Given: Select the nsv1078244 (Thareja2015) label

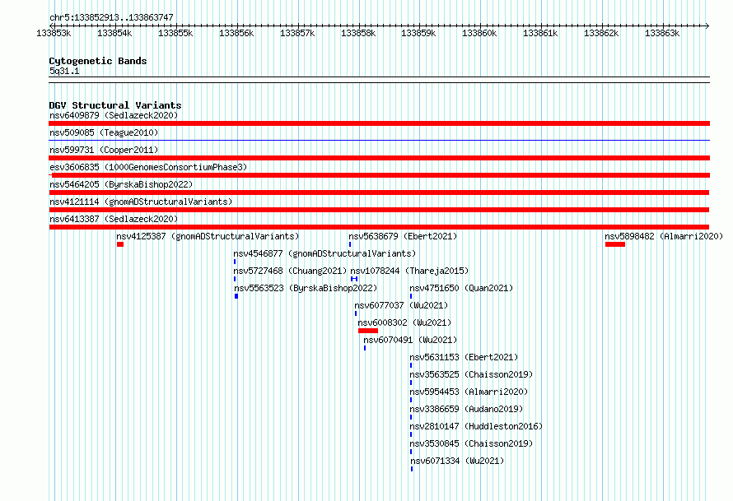Looking at the screenshot, I should (x=409, y=271).
